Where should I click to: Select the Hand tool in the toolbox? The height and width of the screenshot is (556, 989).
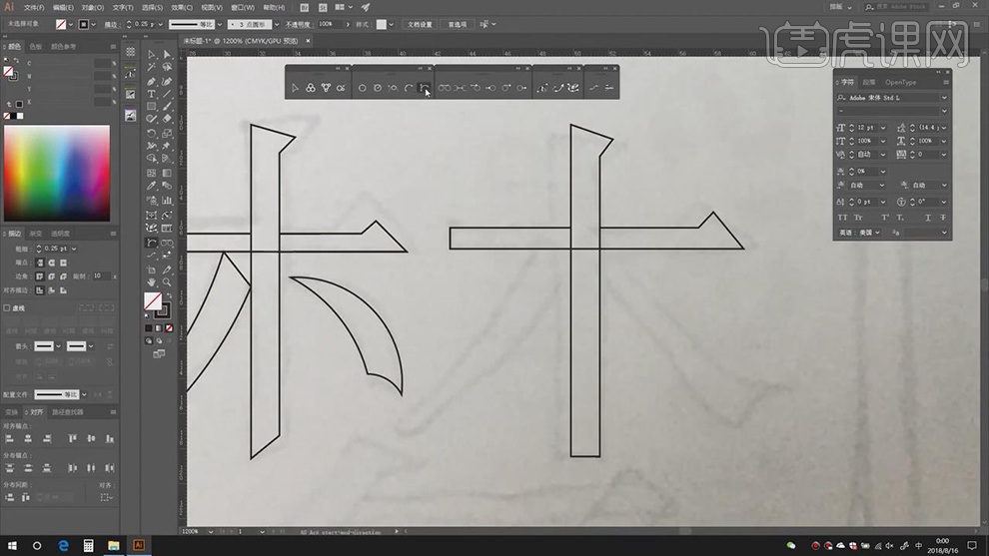(152, 282)
